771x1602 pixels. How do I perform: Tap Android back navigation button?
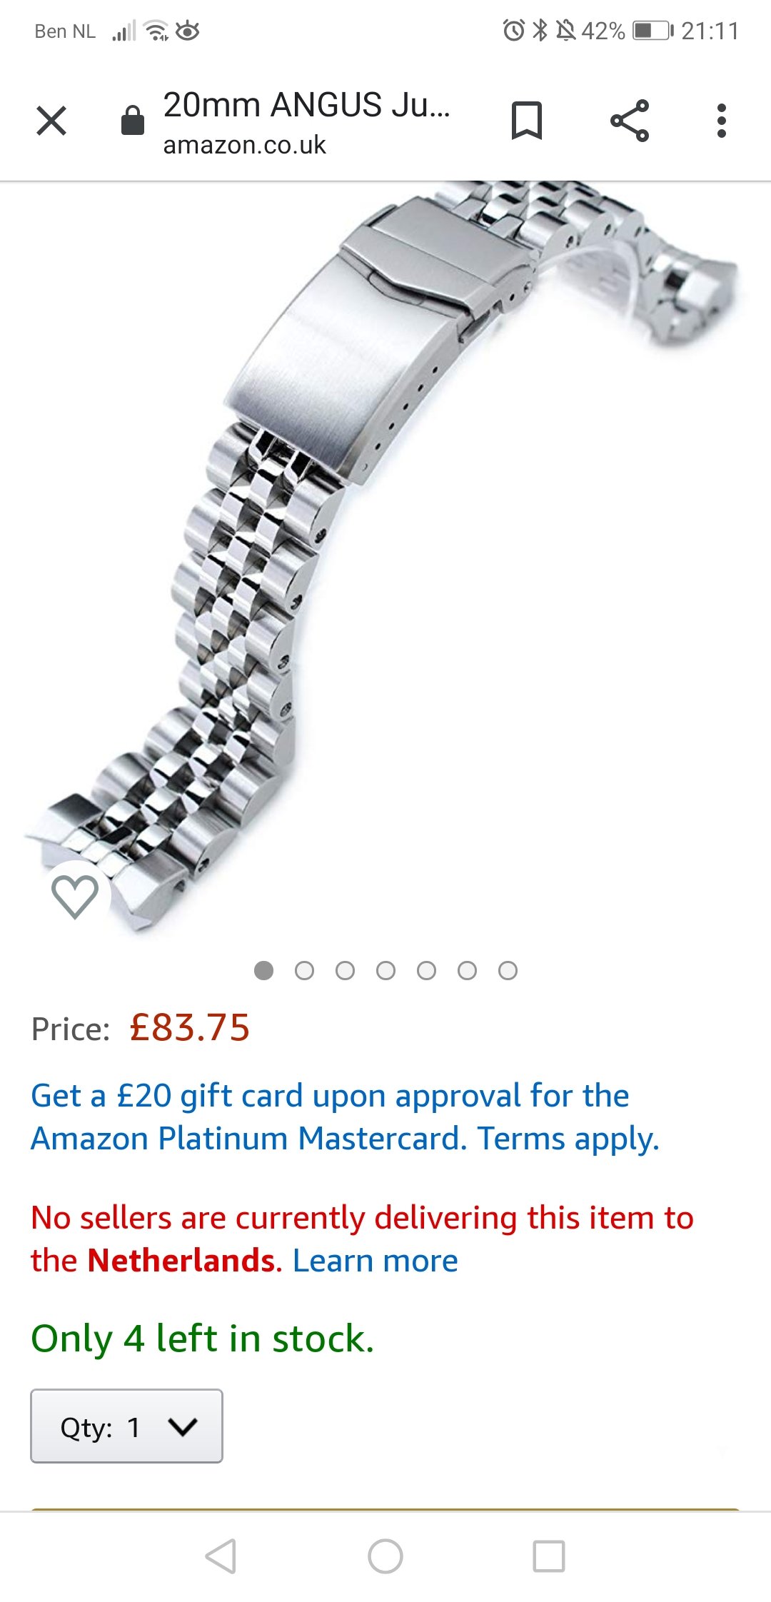point(221,1556)
